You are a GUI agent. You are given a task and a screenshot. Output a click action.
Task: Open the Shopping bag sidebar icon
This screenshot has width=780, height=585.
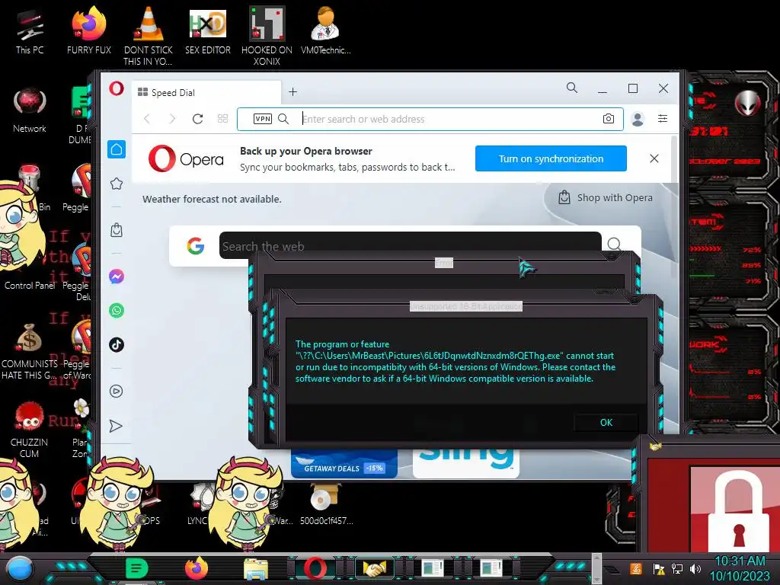click(x=117, y=230)
